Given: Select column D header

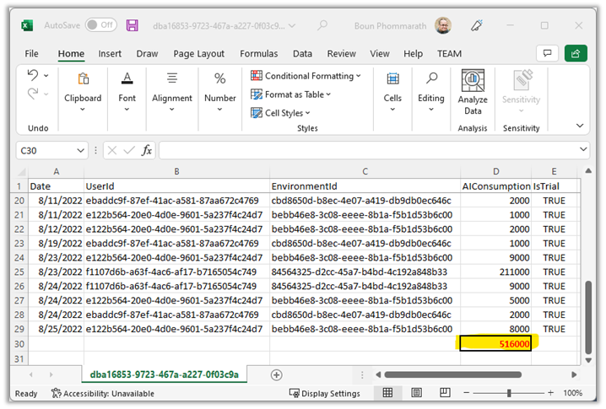Looking at the screenshot, I should click(495, 171).
